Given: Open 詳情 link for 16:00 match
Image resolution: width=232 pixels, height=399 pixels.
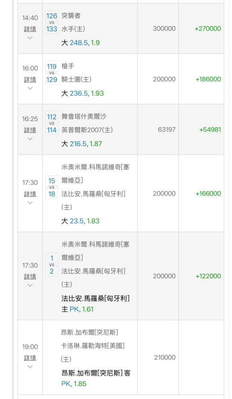Looking at the screenshot, I should pyautogui.click(x=30, y=79).
